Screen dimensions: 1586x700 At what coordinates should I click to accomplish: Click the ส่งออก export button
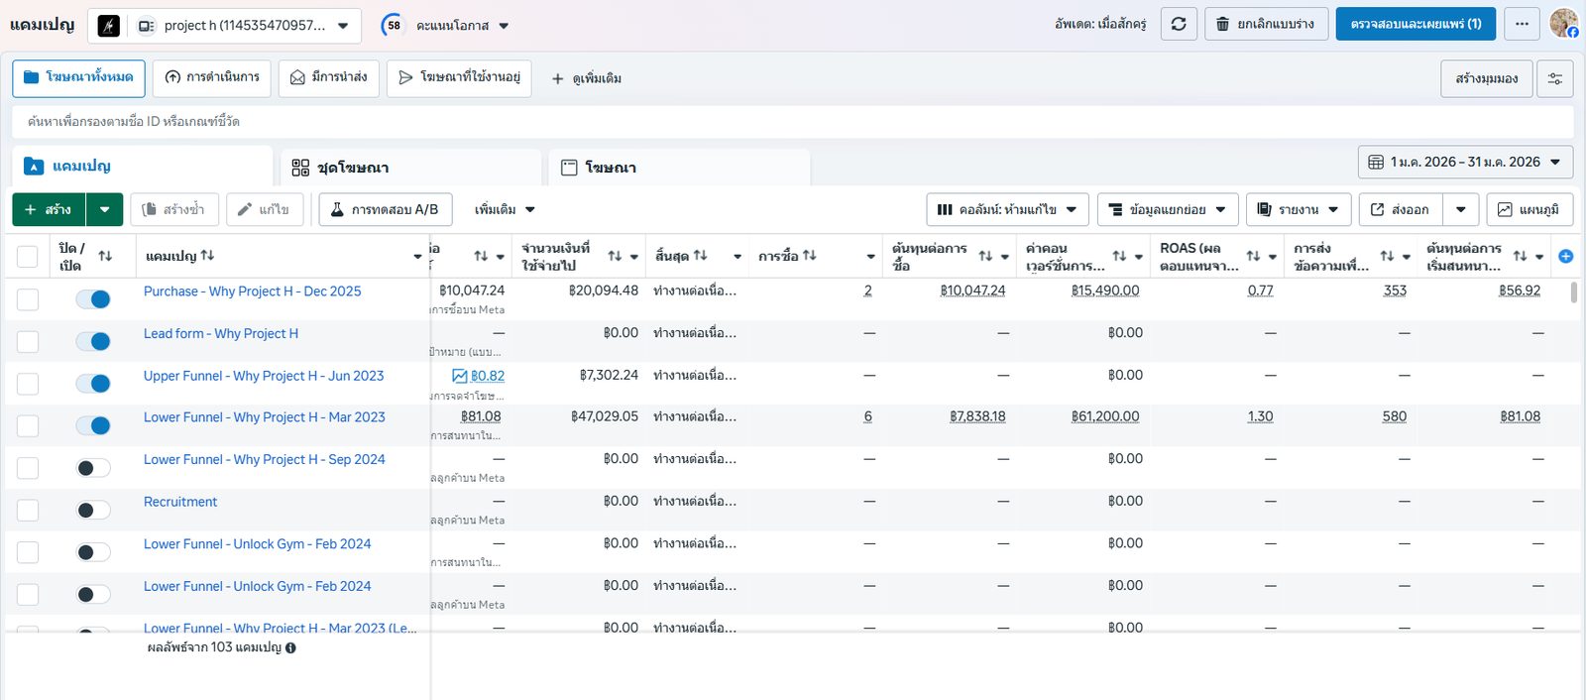[x=1400, y=209]
